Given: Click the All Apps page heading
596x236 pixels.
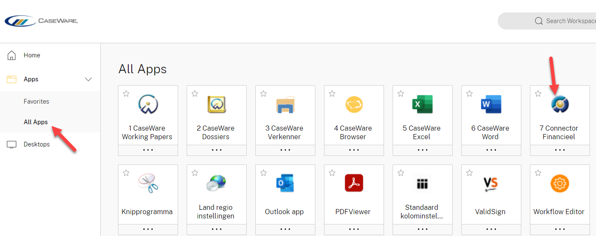Looking at the screenshot, I should [142, 69].
